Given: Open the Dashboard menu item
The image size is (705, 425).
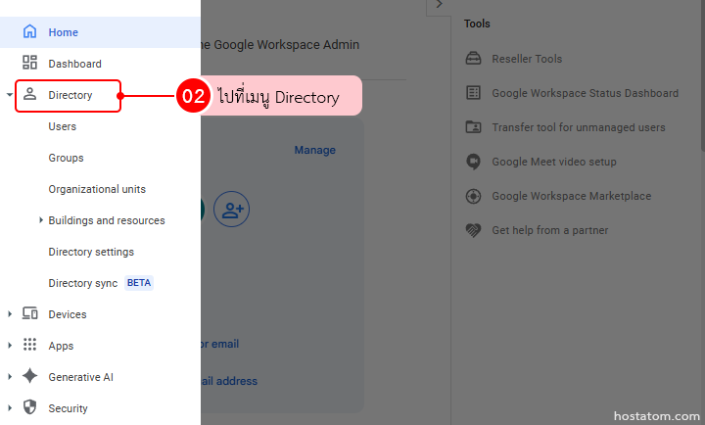Looking at the screenshot, I should 74,64.
